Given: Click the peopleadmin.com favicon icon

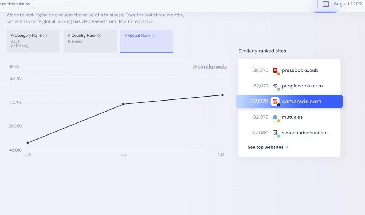Looking at the screenshot, I should (x=275, y=86).
